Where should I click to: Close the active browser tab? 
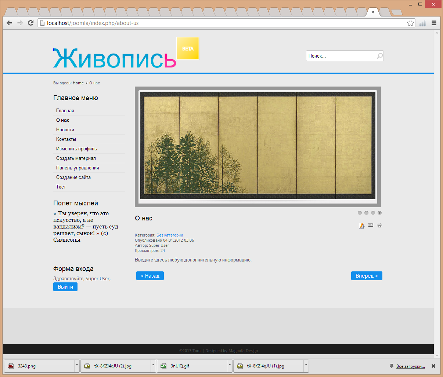[x=373, y=12]
